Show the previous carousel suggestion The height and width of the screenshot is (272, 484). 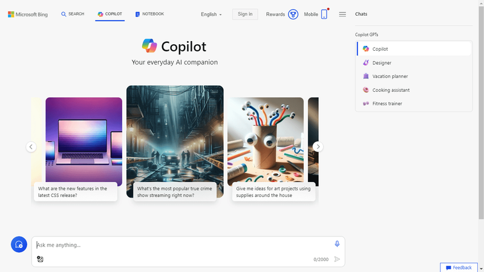(31, 147)
